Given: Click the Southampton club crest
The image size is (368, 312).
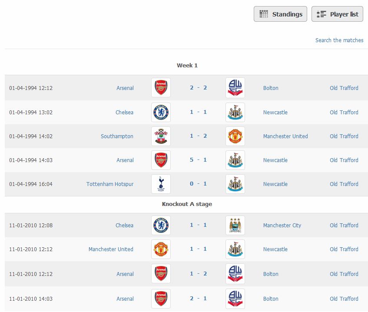Looking at the screenshot, I should click(161, 136).
